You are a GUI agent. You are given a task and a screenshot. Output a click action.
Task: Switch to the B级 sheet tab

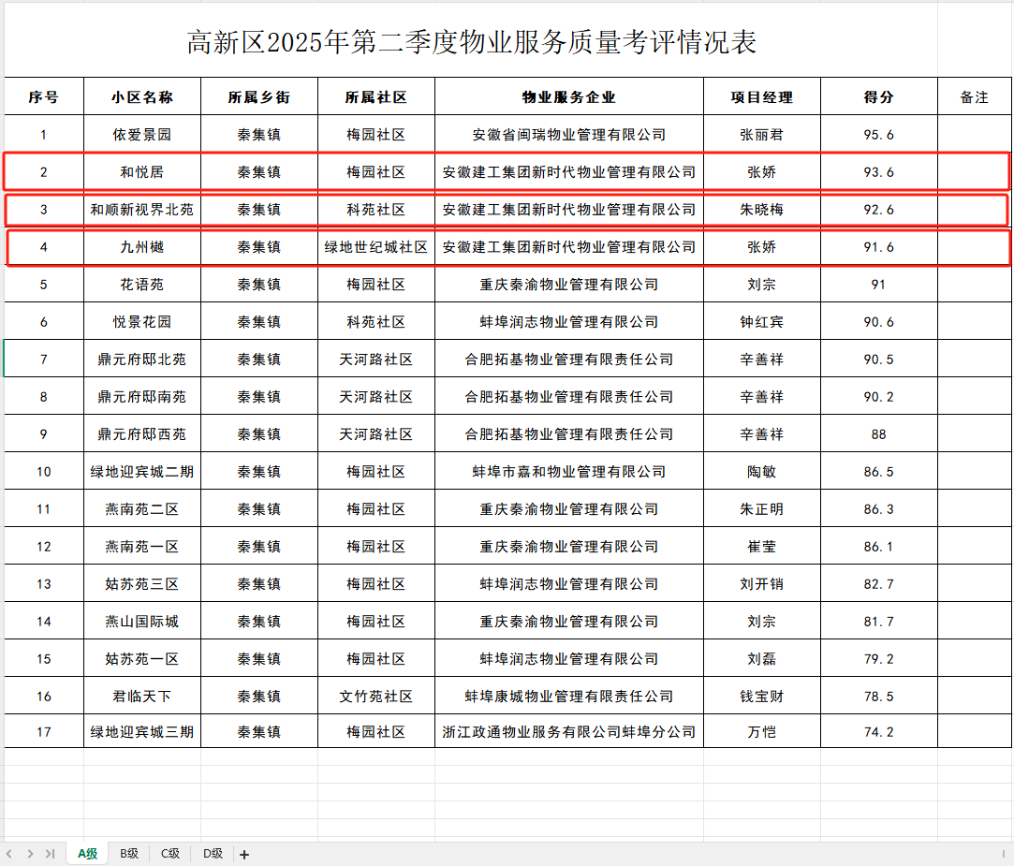128,854
